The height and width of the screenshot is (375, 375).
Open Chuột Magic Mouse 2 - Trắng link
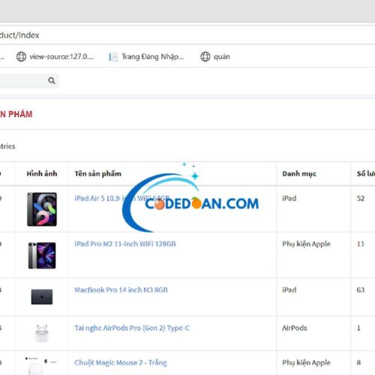(121, 362)
